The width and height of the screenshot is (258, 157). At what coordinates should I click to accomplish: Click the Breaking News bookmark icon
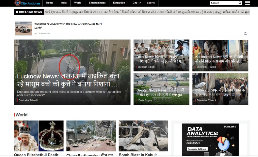click(x=17, y=12)
